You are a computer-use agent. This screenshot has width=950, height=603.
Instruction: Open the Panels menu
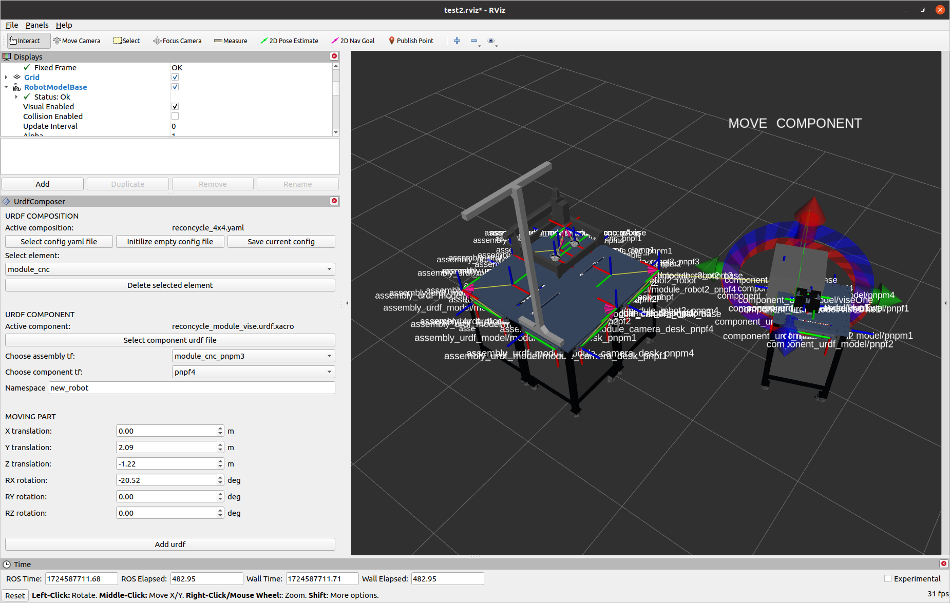coord(37,25)
